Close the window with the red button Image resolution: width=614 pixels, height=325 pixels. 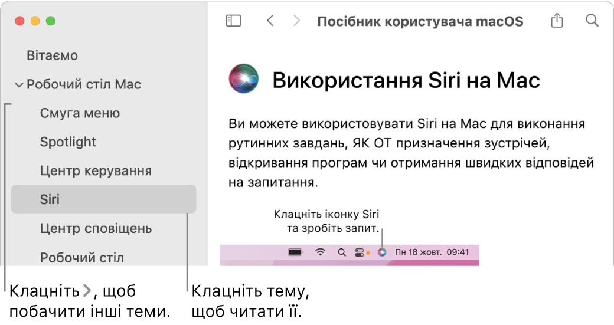(19, 21)
